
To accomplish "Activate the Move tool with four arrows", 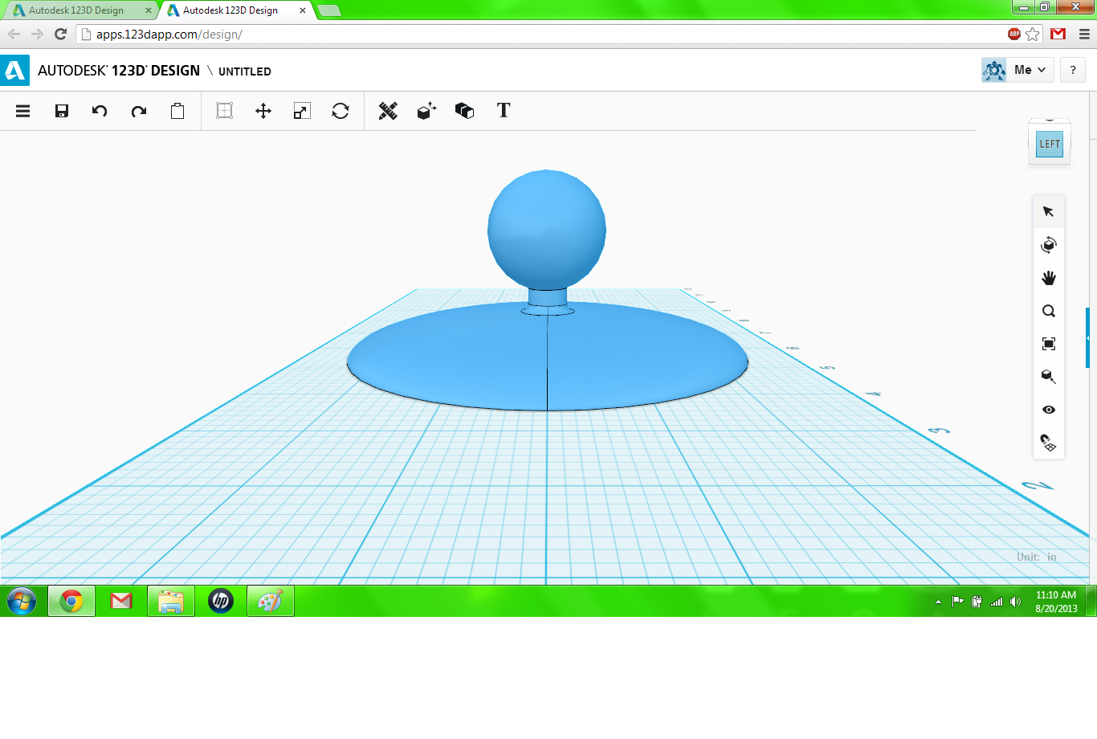I will (263, 111).
